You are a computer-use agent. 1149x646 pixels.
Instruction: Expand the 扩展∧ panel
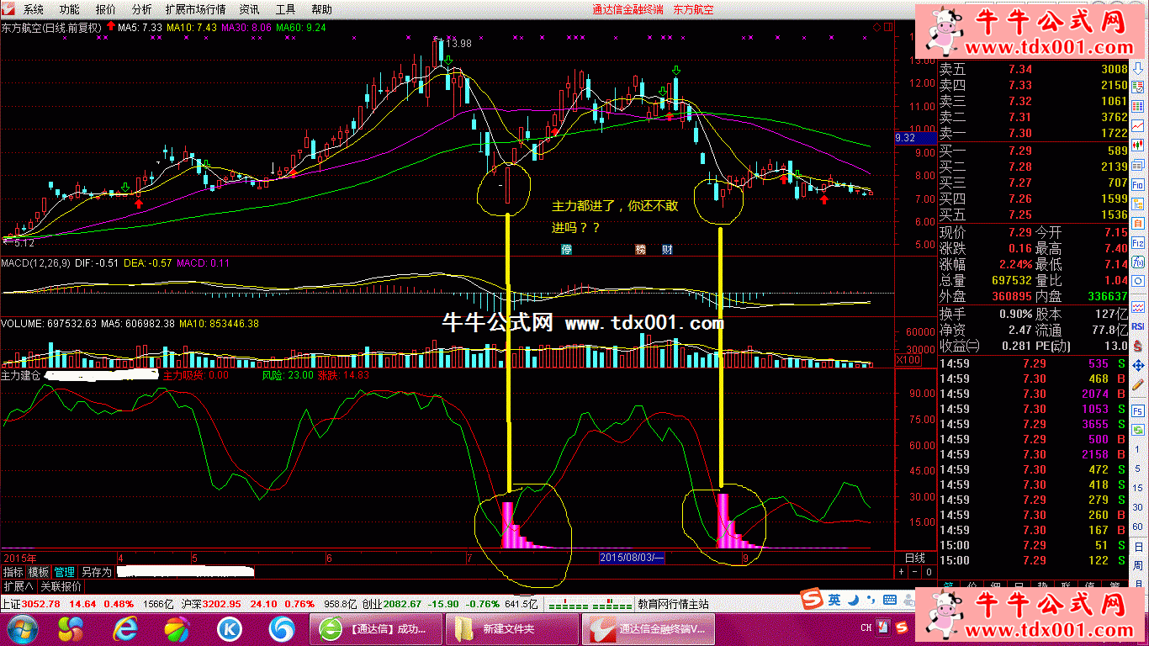coord(18,586)
